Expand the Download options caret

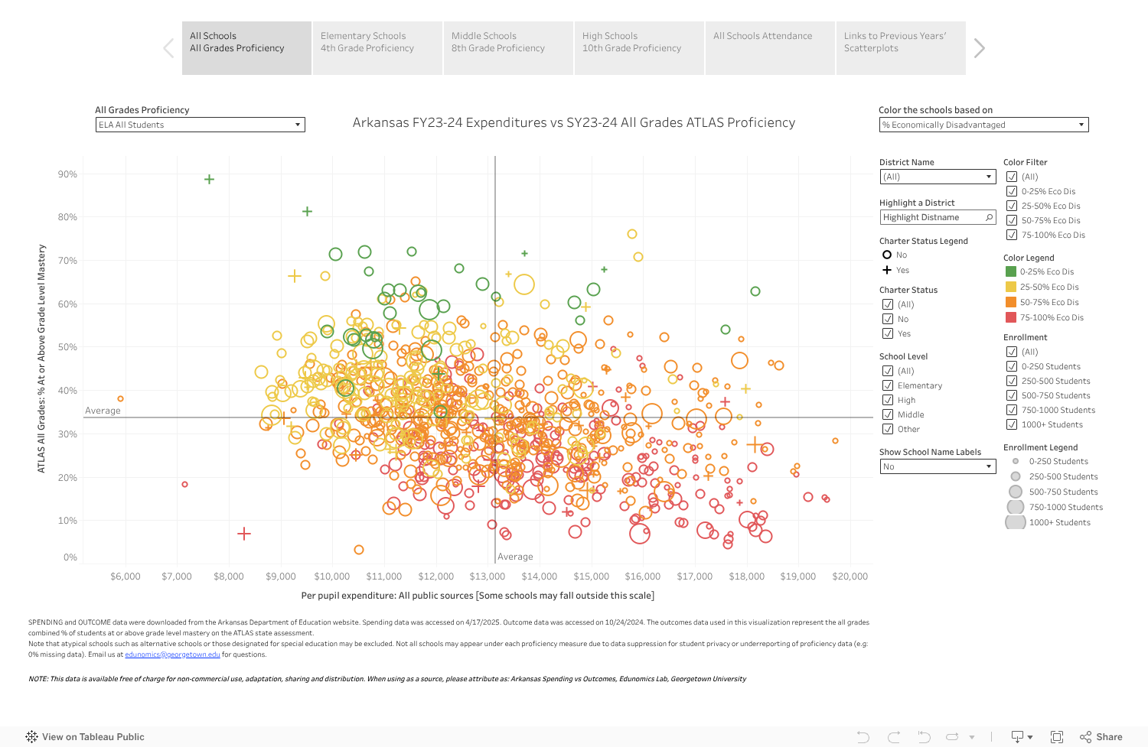click(x=1030, y=737)
